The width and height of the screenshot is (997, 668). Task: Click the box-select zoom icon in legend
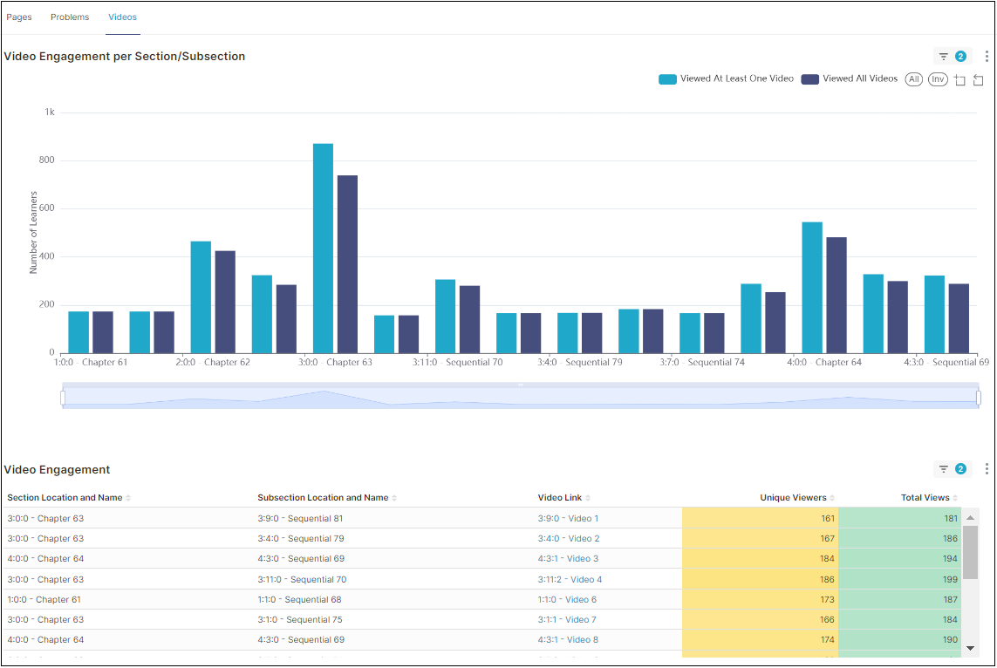click(x=959, y=80)
